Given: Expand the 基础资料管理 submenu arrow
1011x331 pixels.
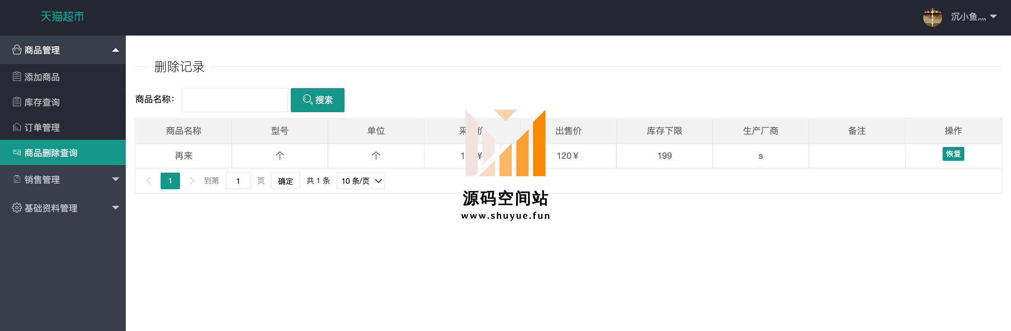Looking at the screenshot, I should [115, 208].
